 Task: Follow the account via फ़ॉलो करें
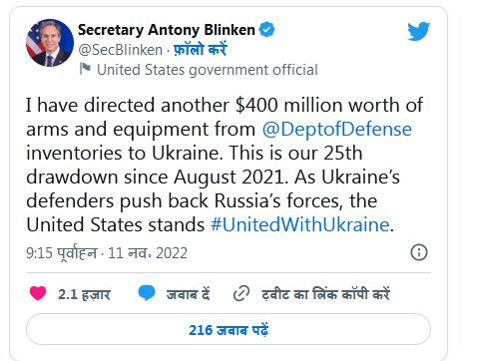(200, 50)
